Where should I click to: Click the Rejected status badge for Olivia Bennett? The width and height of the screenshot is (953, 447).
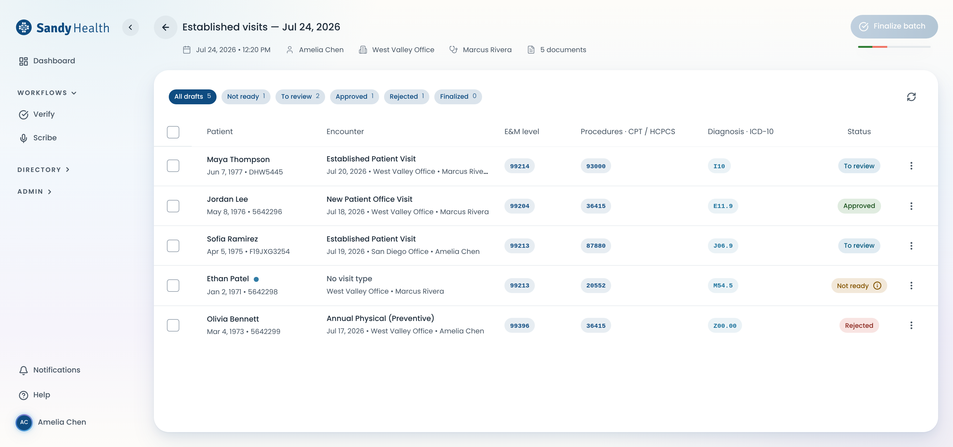click(859, 326)
